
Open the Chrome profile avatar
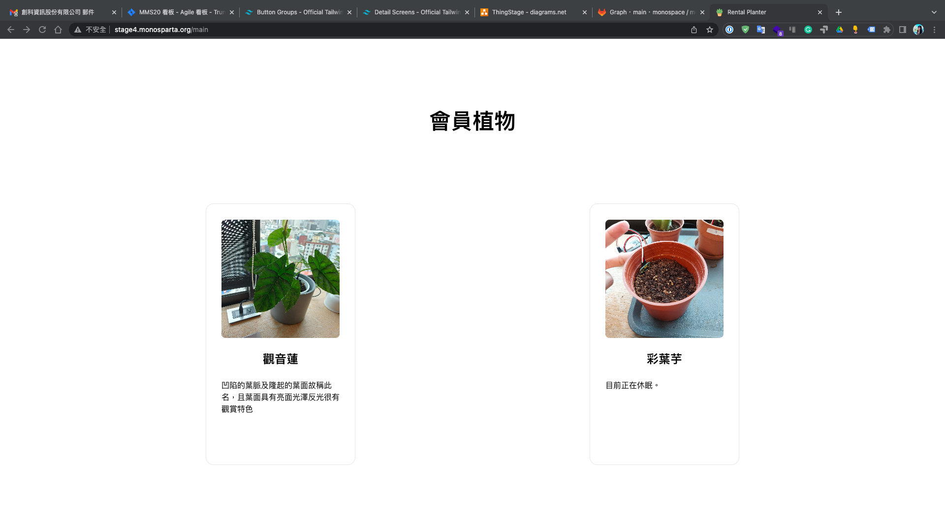tap(918, 30)
